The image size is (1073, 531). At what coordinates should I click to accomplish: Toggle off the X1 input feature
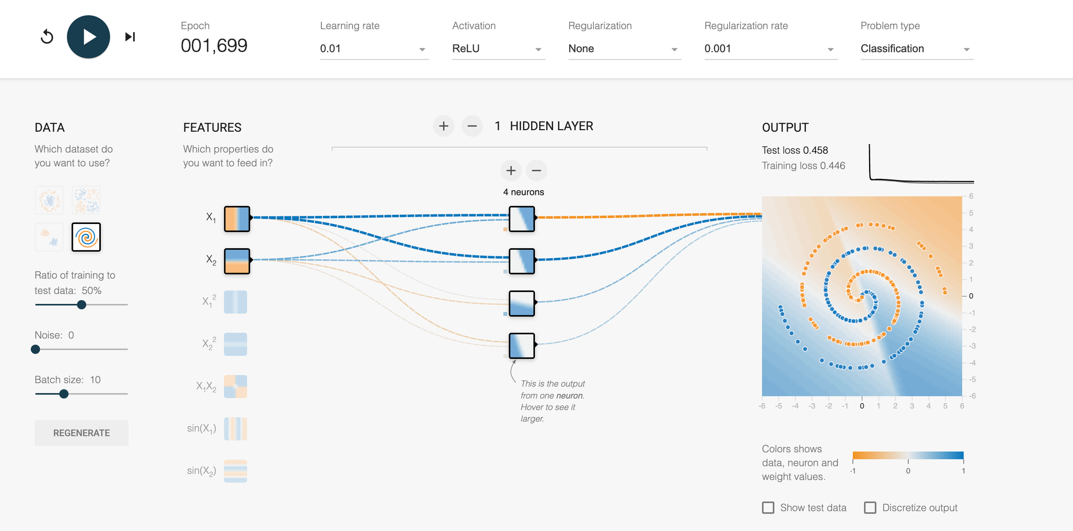click(x=236, y=218)
